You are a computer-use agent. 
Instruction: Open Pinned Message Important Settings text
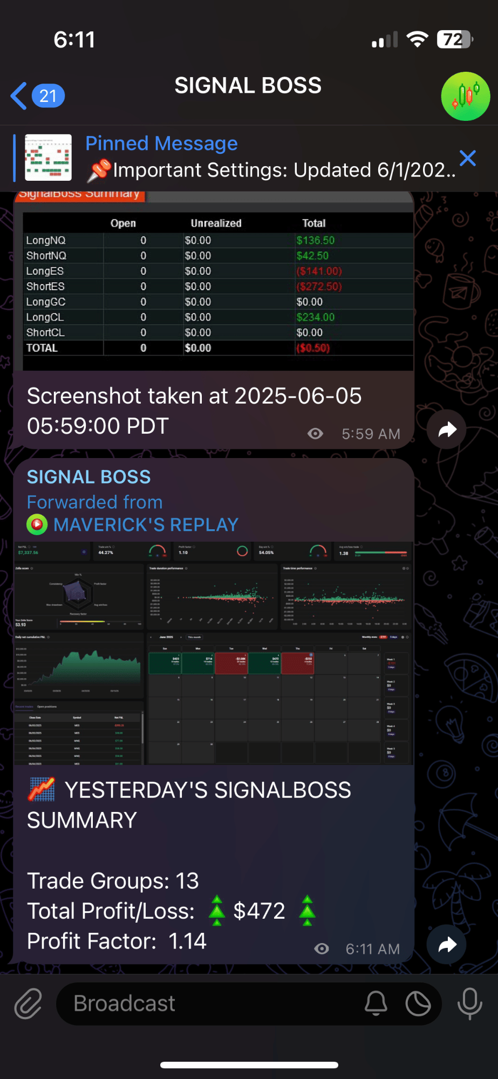[270, 157]
